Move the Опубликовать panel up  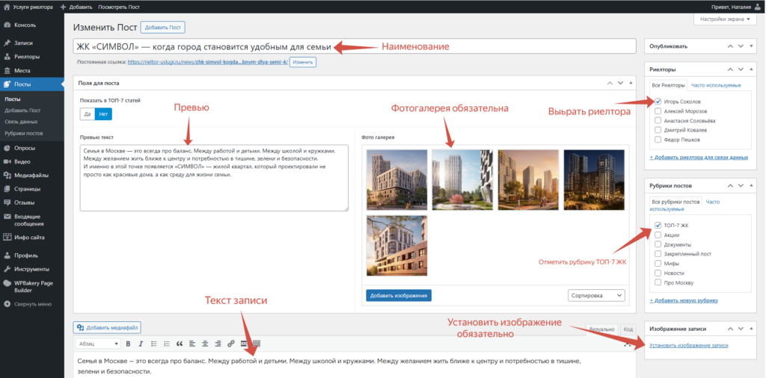pos(730,46)
